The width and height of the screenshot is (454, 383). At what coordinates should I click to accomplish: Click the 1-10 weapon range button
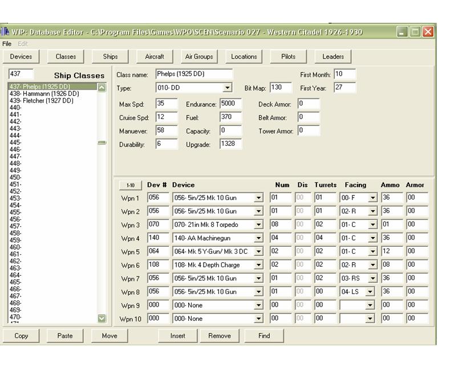[x=131, y=185]
